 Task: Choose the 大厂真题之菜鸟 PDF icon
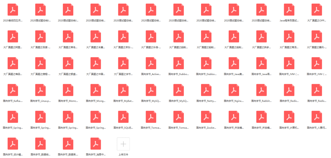[x=68, y=36]
